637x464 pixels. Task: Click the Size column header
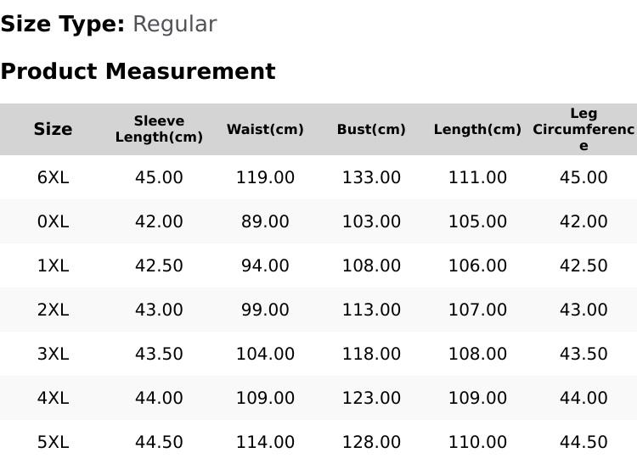[53, 130]
